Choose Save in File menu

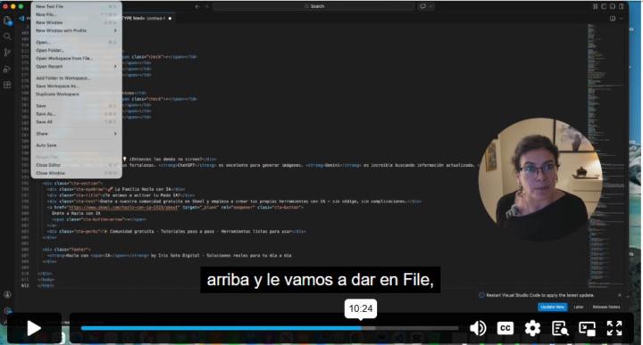[76, 106]
